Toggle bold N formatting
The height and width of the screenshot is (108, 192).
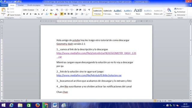(24, 14)
